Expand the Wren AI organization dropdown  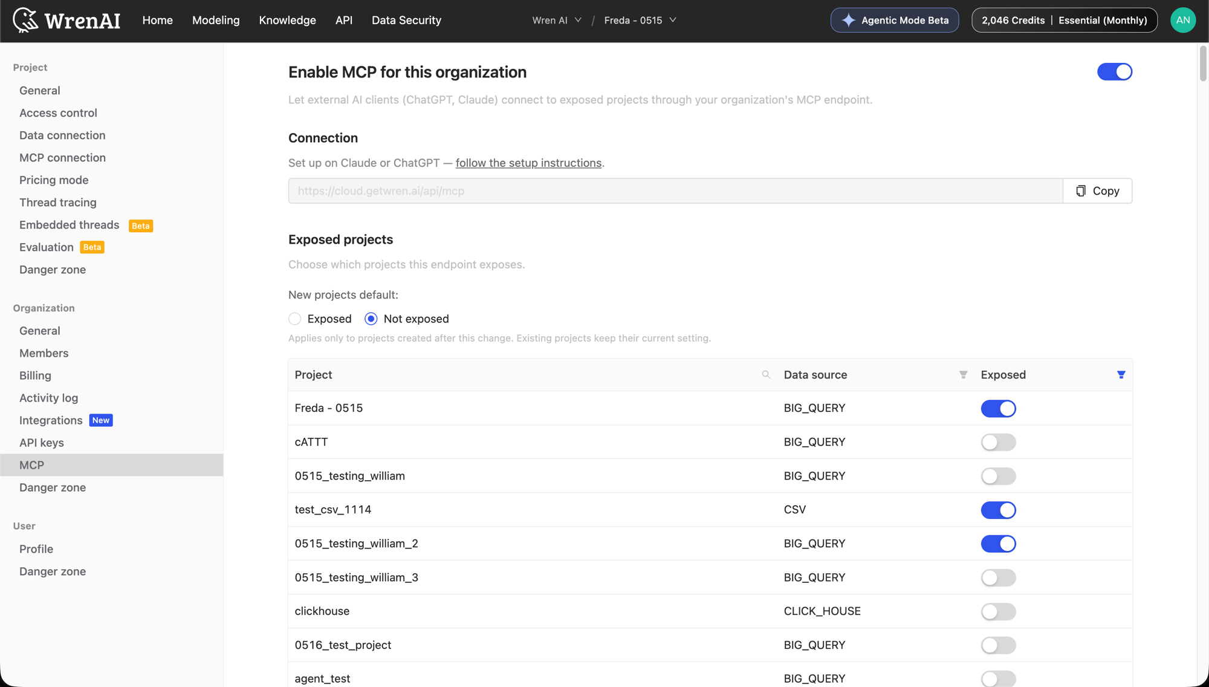coord(557,20)
